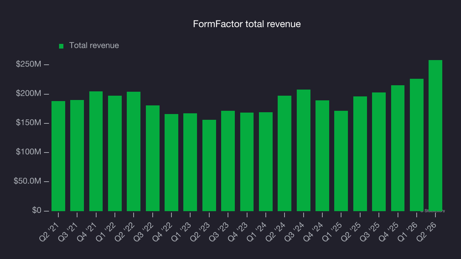Select the Q2 '25 revenue bar
Screen dimensions: 461x259
[x=360, y=154]
